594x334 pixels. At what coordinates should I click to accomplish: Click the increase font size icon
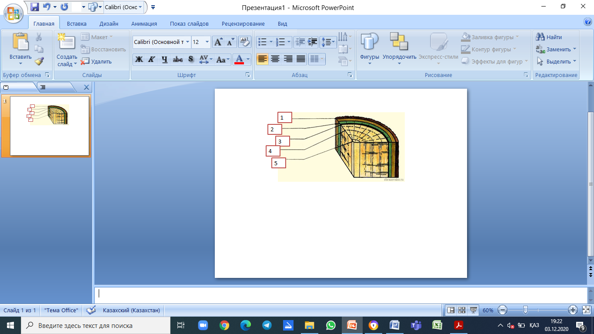pyautogui.click(x=218, y=42)
